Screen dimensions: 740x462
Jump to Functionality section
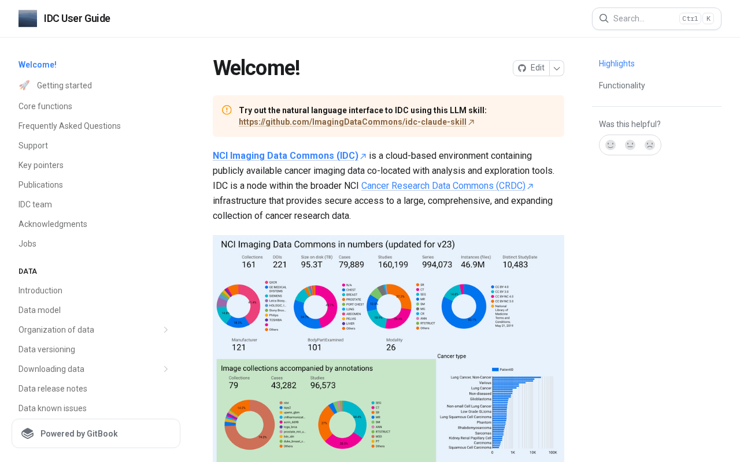click(622, 85)
